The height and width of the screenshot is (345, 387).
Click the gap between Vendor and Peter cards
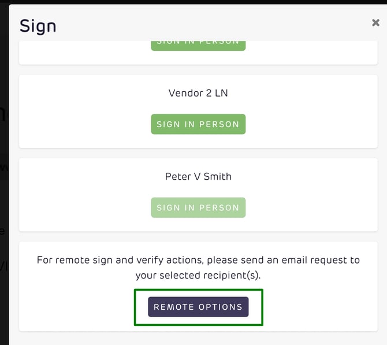point(198,153)
